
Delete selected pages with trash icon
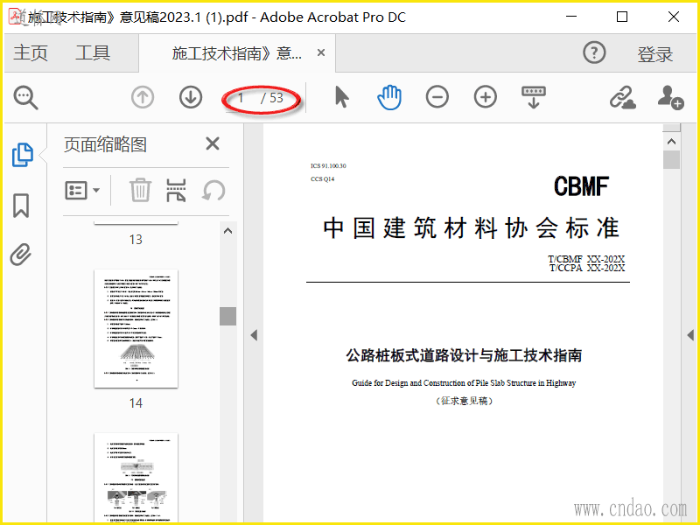click(x=140, y=190)
